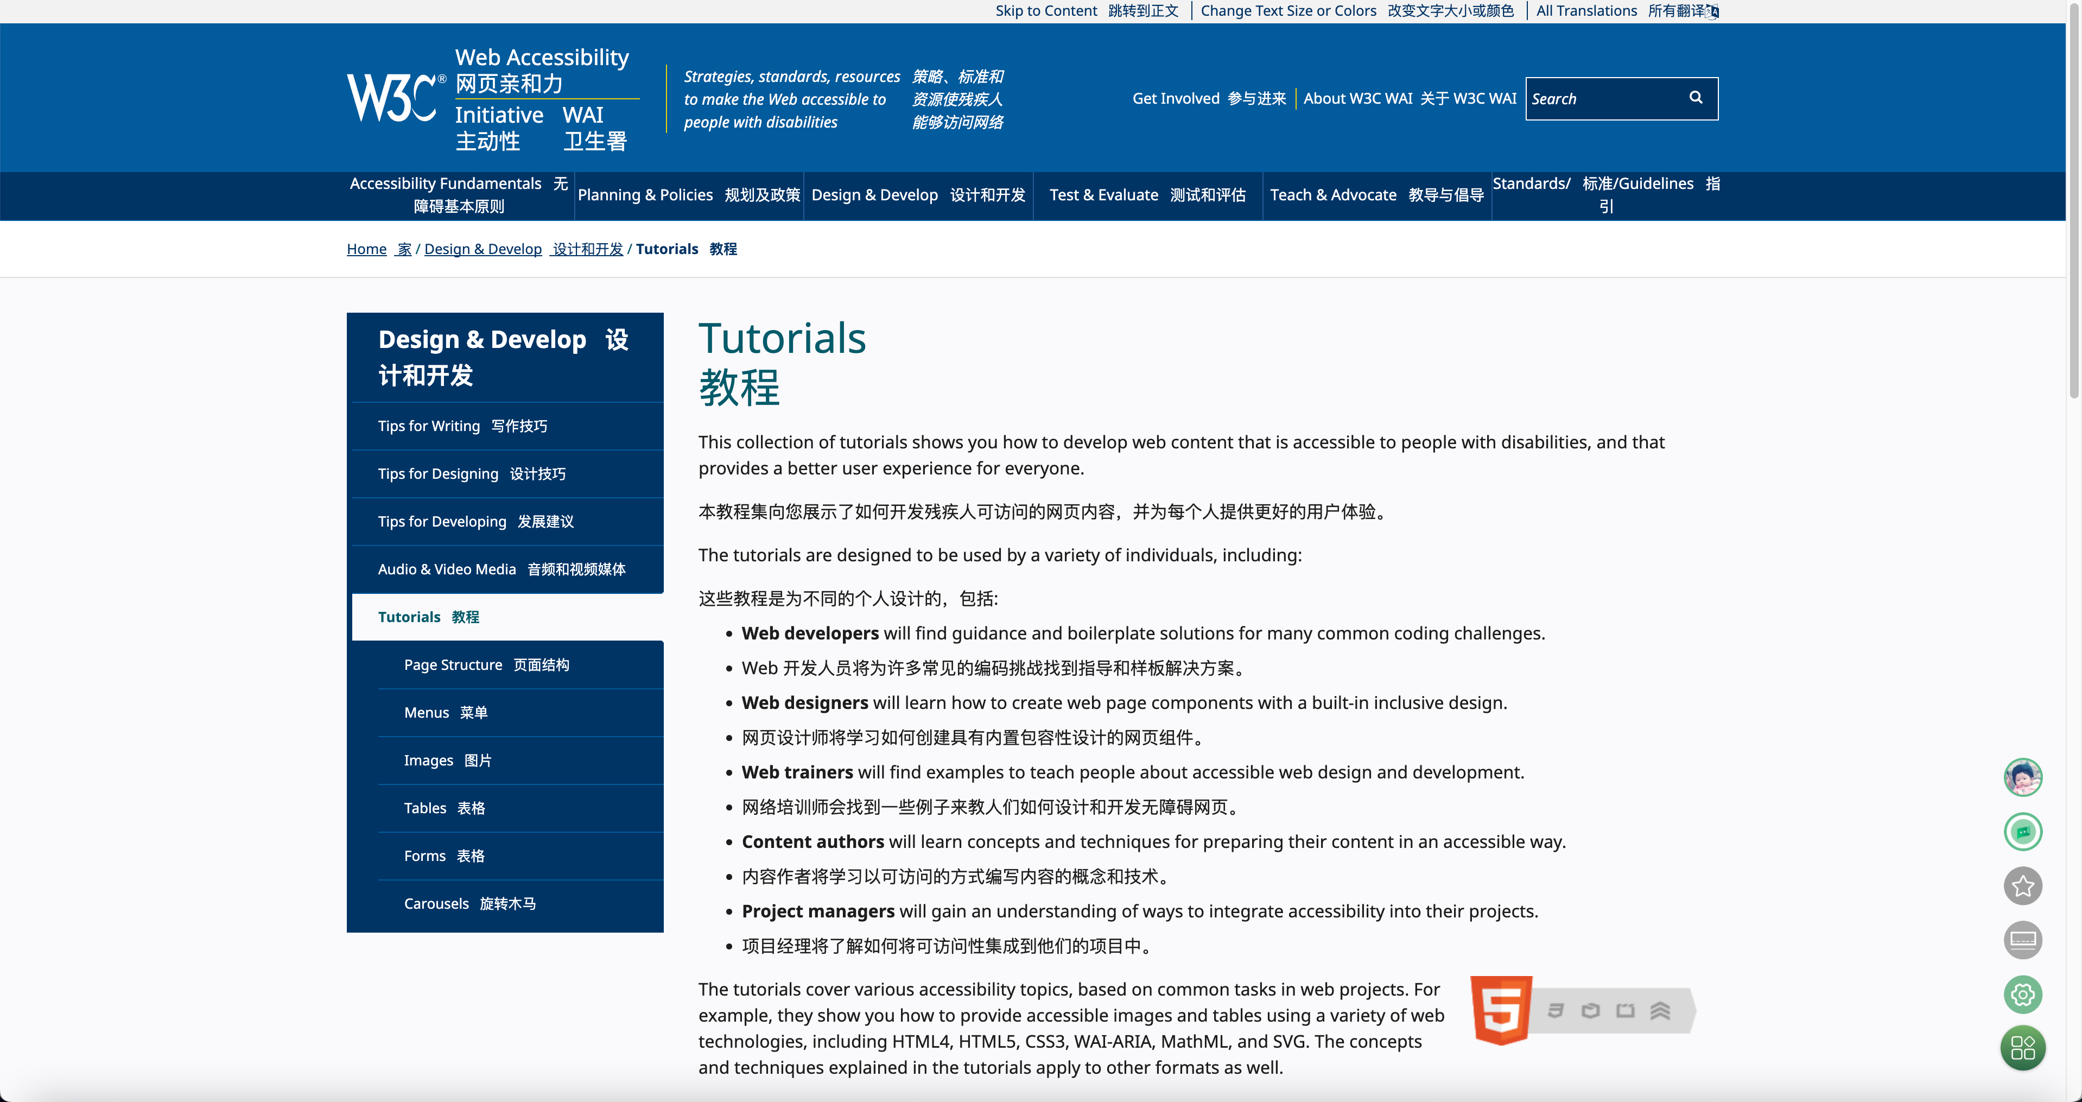Screen dimensions: 2082x1102
Task: Click the translation icon beside All Translations
Action: tap(1712, 11)
